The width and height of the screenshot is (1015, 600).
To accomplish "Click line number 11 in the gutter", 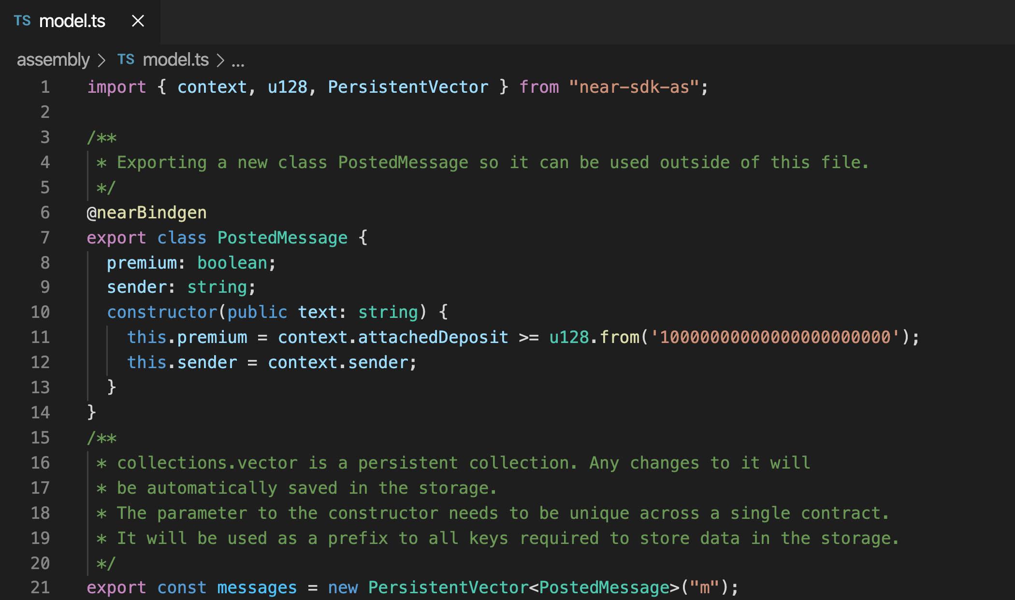I will 41,337.
